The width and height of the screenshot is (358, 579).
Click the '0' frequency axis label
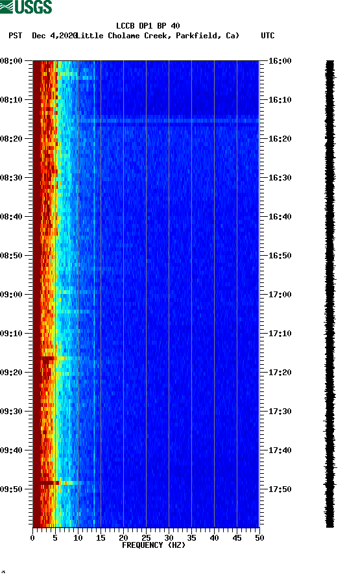32,538
